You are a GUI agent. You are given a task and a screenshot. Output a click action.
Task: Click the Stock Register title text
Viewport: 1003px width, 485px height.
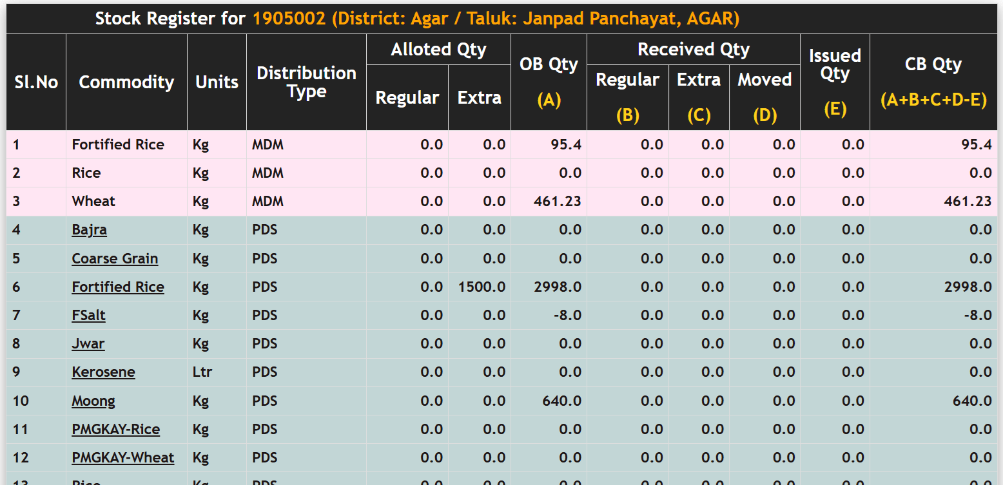[417, 18]
